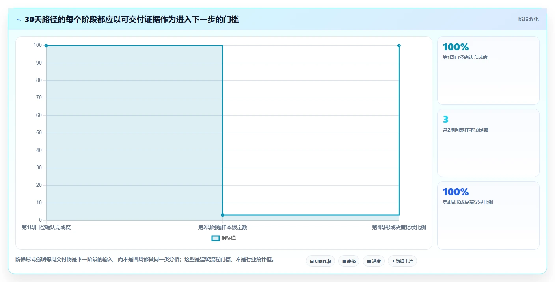Click the y-axis tick label 0
555x282 pixels.
40,220
